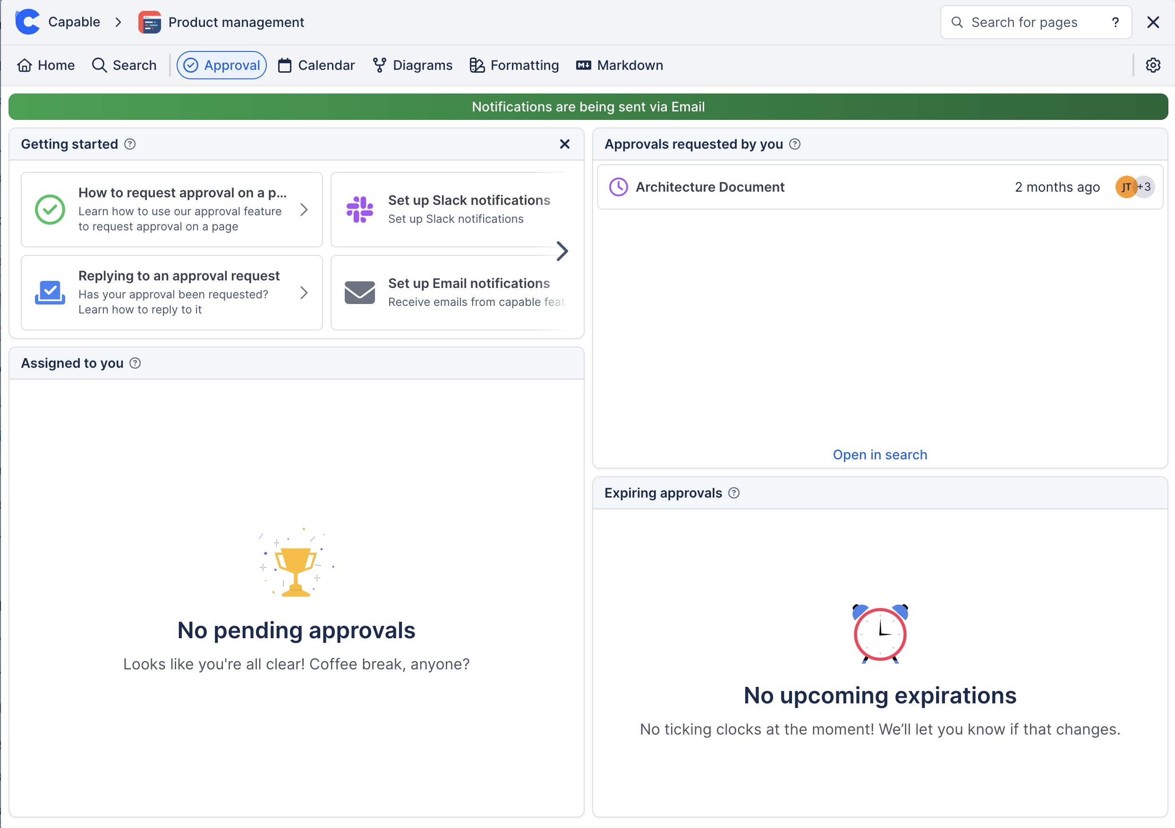
Task: Click the Product management app icon
Action: pyautogui.click(x=149, y=22)
